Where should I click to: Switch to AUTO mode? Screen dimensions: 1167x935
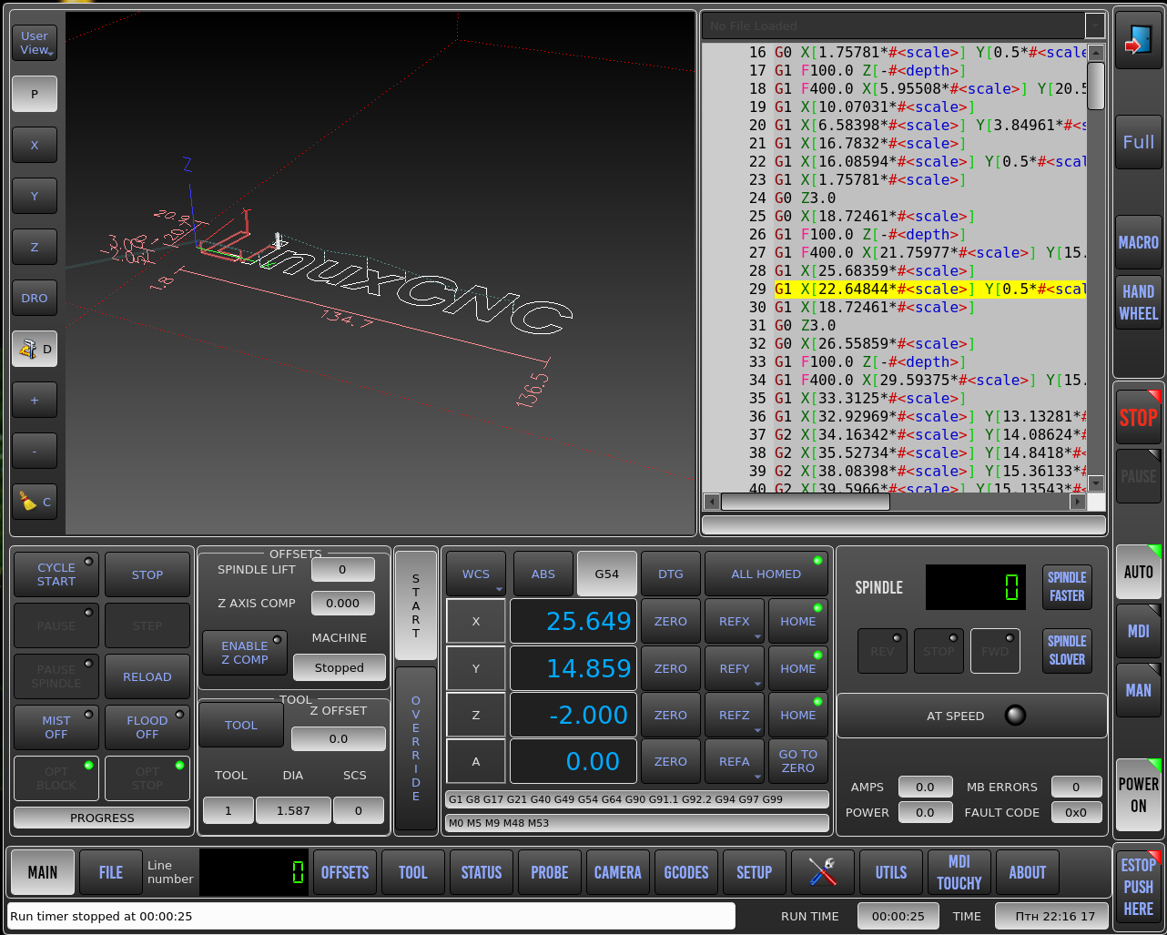1138,572
